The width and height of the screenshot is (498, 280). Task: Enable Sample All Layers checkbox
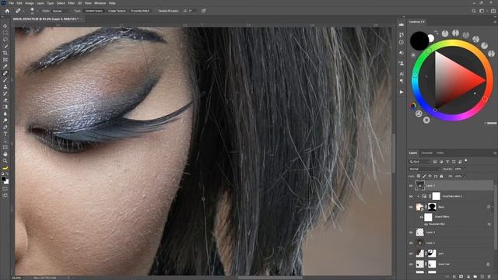[156, 11]
